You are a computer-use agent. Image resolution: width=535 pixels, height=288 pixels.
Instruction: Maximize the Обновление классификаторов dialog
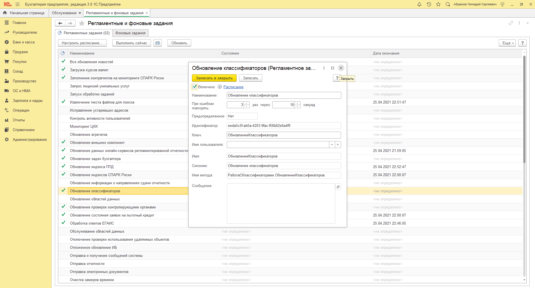(x=332, y=68)
